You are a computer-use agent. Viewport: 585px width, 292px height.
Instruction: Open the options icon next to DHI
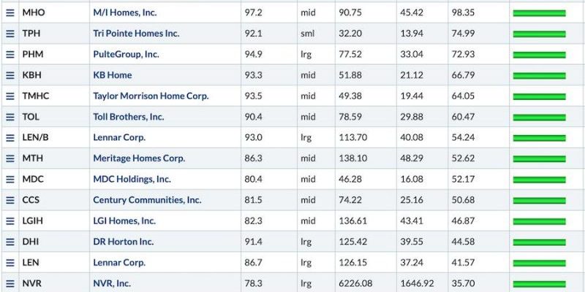point(10,242)
